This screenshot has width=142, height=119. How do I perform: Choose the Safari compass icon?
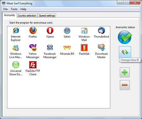pyautogui.click(x=67, y=30)
